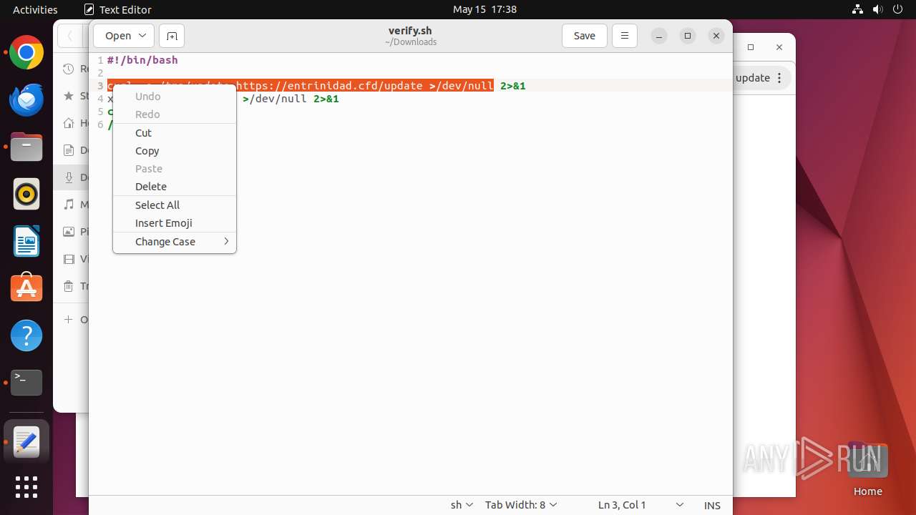Go back in the Files window

pos(70,36)
